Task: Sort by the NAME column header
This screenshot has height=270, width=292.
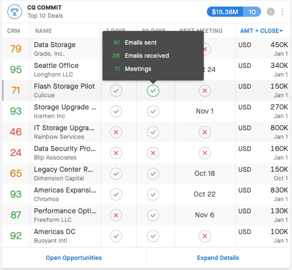Action: (44, 31)
